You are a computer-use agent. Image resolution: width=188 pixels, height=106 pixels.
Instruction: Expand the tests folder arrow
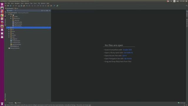(x=9, y=32)
